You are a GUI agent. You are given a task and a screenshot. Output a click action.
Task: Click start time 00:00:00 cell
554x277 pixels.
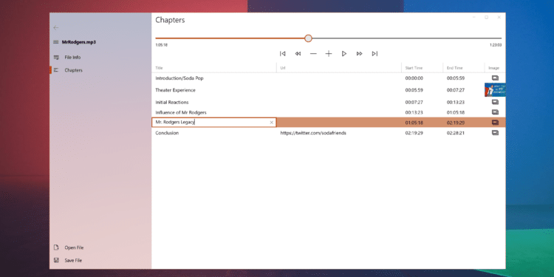click(414, 78)
